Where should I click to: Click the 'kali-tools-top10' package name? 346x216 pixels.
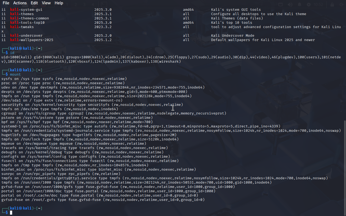click(27, 23)
